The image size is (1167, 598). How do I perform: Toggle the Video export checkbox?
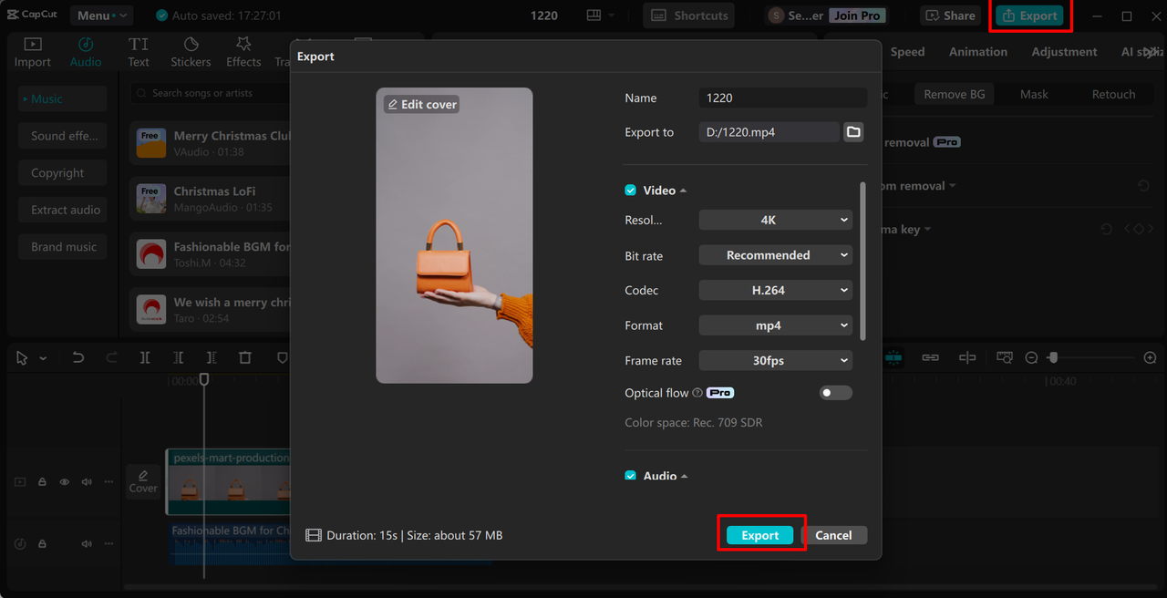pyautogui.click(x=630, y=191)
